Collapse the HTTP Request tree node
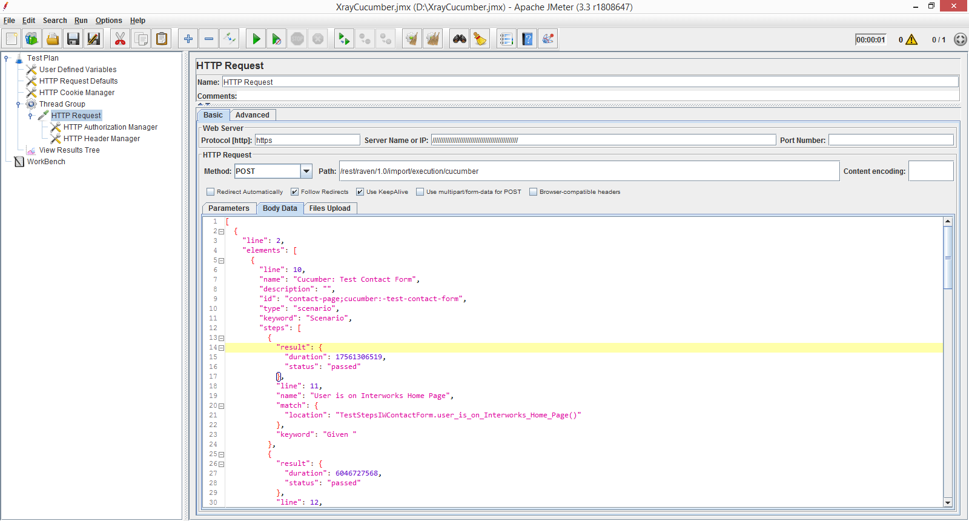 click(x=31, y=116)
